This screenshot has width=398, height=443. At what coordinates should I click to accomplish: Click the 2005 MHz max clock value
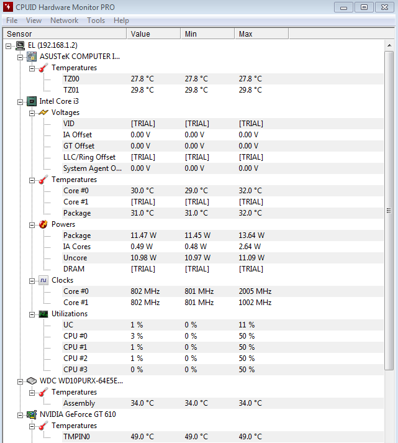255,291
